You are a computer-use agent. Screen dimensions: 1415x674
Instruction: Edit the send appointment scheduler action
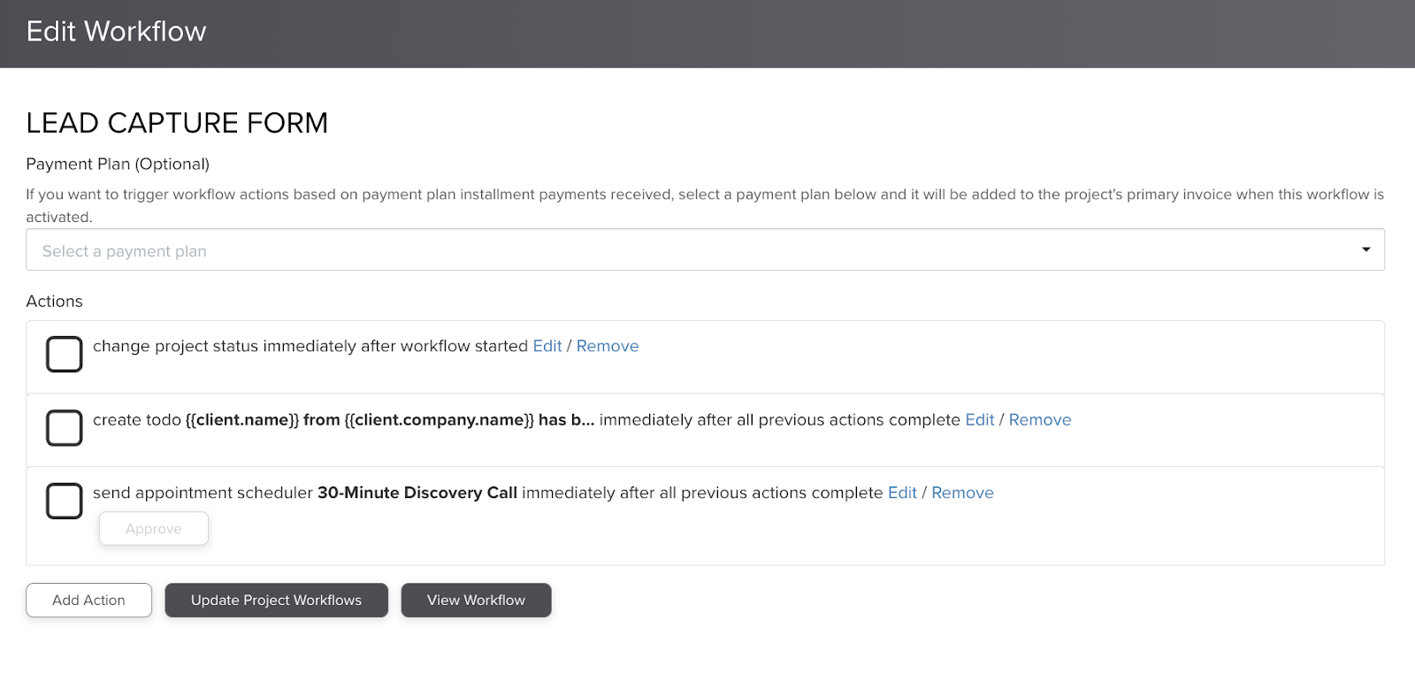(x=902, y=493)
